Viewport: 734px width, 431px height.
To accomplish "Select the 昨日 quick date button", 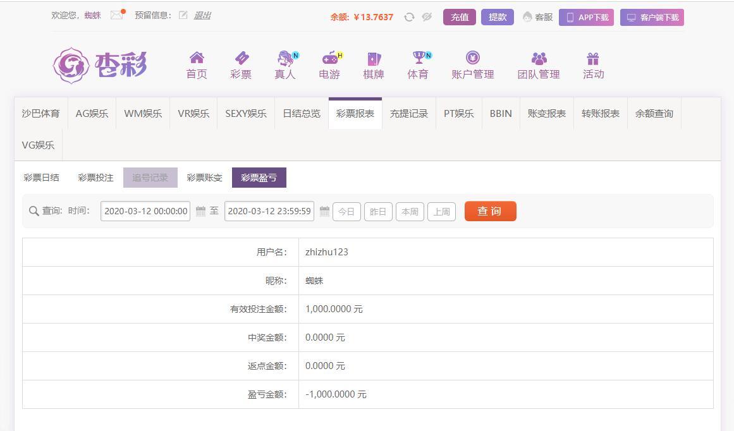I will tap(378, 212).
